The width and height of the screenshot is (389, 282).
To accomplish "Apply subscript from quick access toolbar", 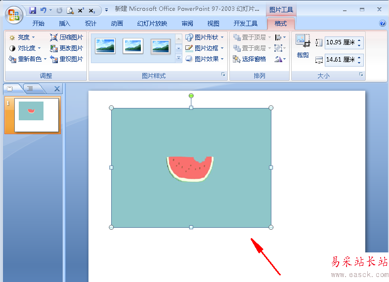I will (x=91, y=11).
